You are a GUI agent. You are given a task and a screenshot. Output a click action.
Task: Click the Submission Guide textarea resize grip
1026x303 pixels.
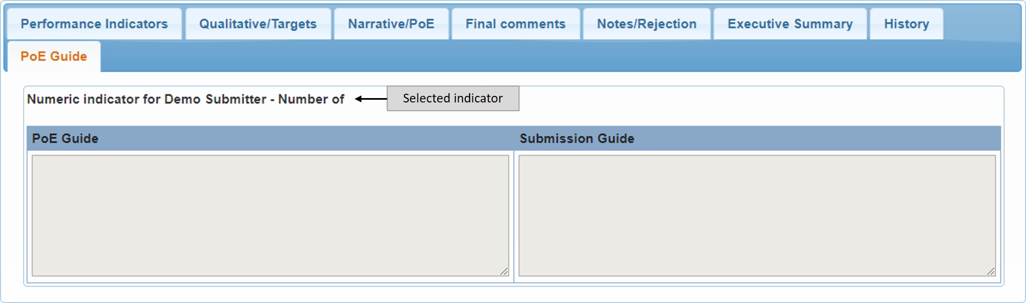[x=991, y=272]
